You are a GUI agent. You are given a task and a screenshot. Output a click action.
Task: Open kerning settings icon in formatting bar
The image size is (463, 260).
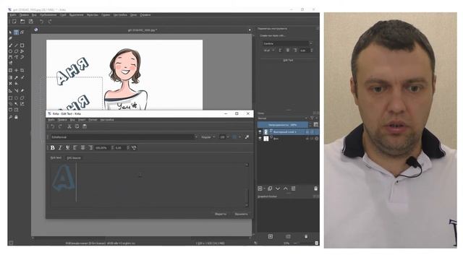tap(134, 147)
